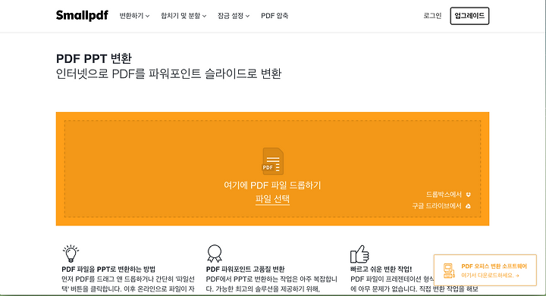Choose file from 드롭박스에서
This screenshot has height=296, width=546.
(x=444, y=195)
